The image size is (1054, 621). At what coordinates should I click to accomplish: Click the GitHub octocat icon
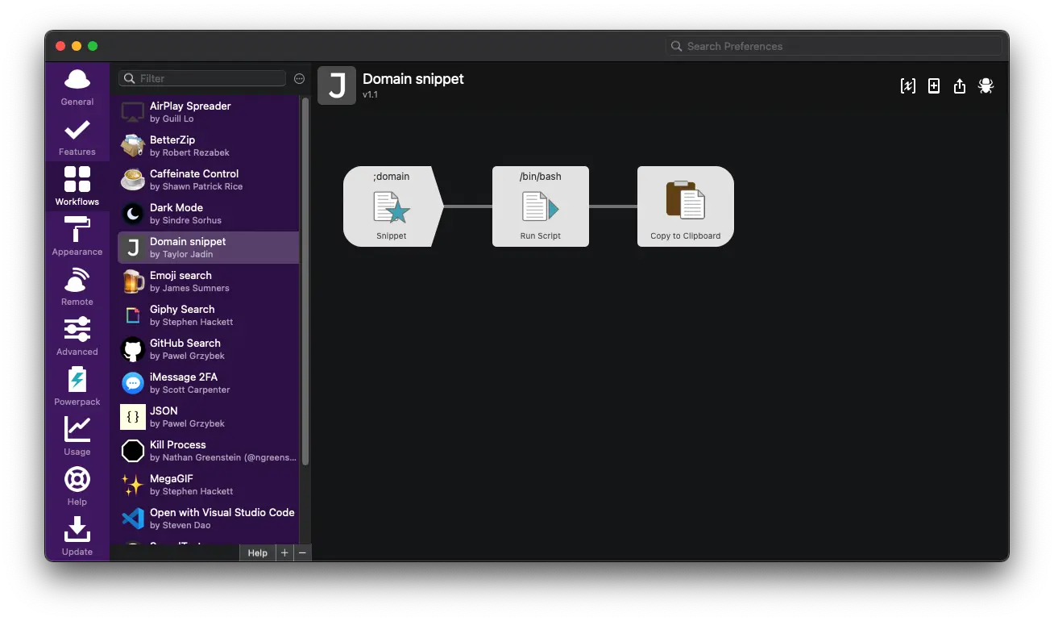coord(133,349)
